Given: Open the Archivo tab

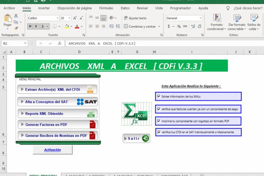Looking at the screenshot, I should tap(9, 8).
